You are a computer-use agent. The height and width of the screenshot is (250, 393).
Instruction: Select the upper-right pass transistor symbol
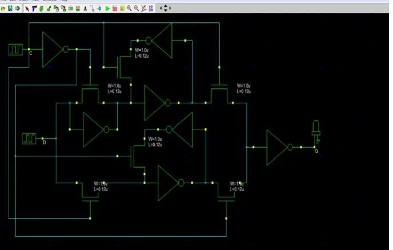click(219, 94)
